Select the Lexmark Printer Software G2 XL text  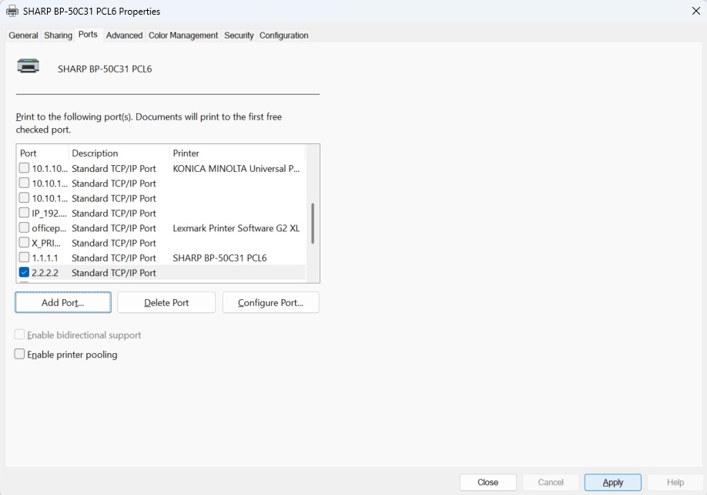[236, 228]
